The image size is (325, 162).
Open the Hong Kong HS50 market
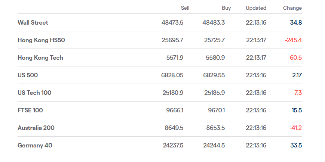pyautogui.click(x=41, y=40)
